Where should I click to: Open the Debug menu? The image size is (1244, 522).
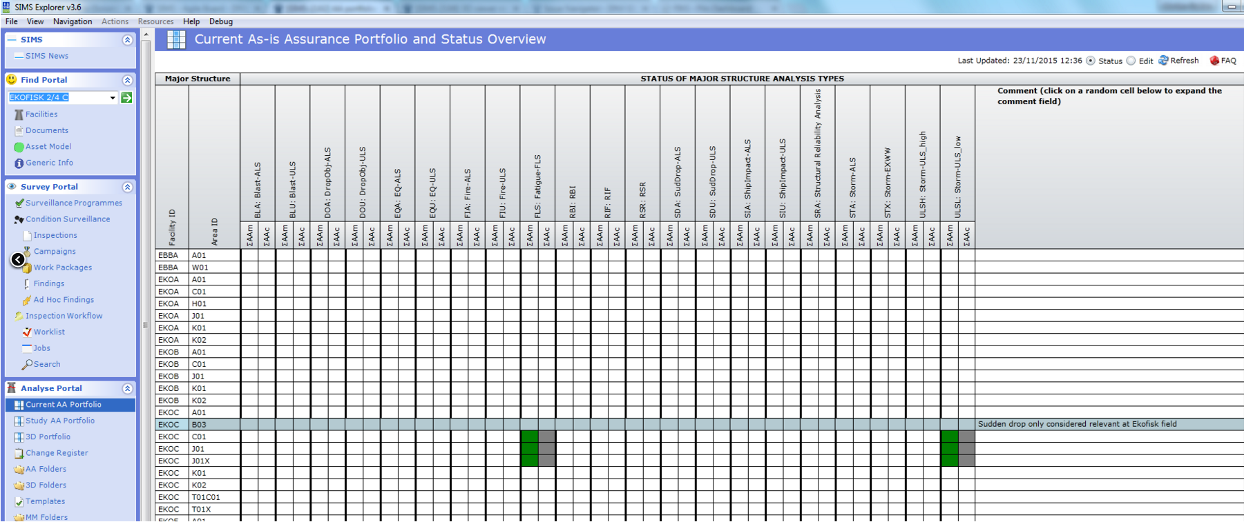(221, 21)
